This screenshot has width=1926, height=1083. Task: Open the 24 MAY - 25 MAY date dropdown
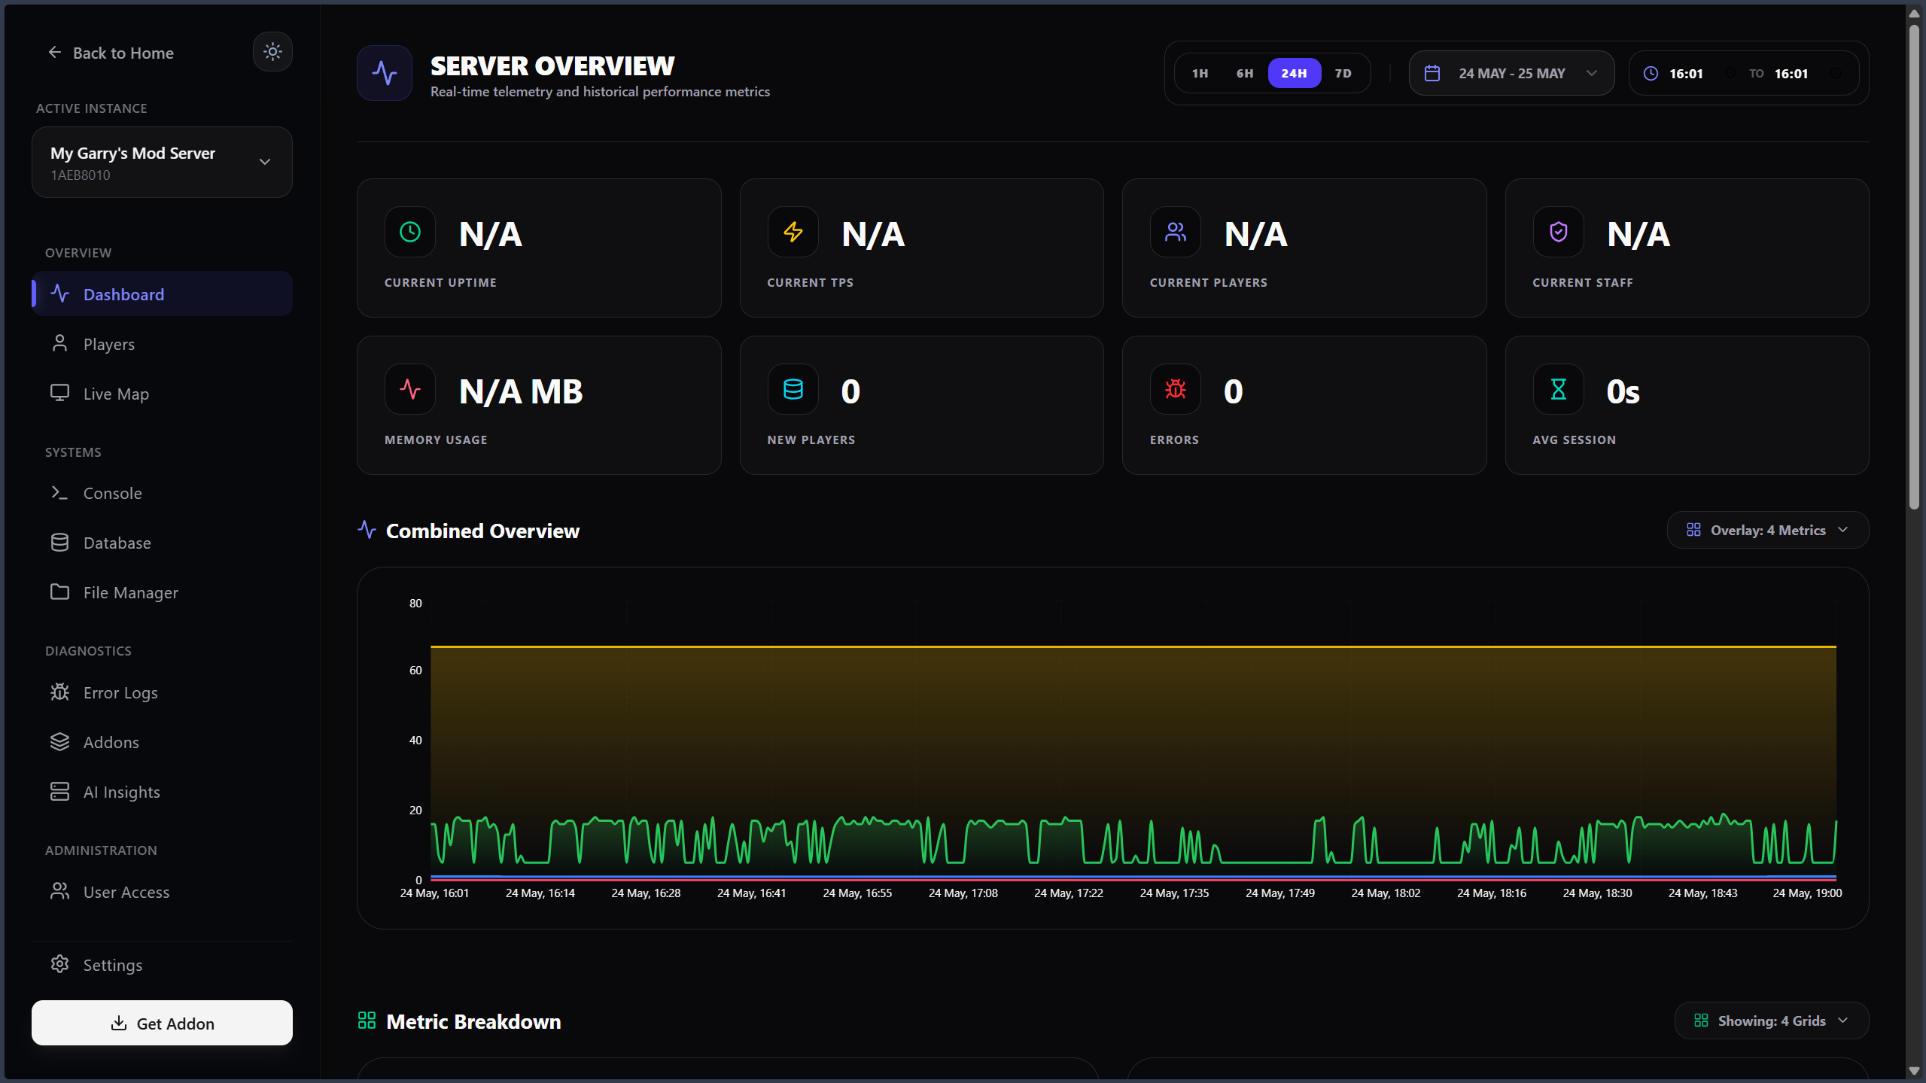tap(1511, 73)
